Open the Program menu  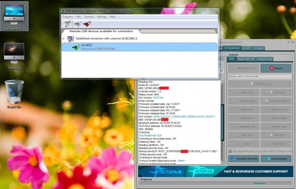pos(68,17)
